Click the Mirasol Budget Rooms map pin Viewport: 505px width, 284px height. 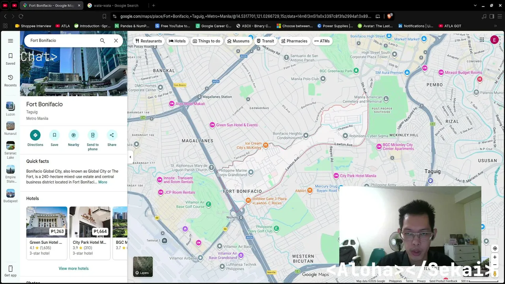click(x=441, y=73)
